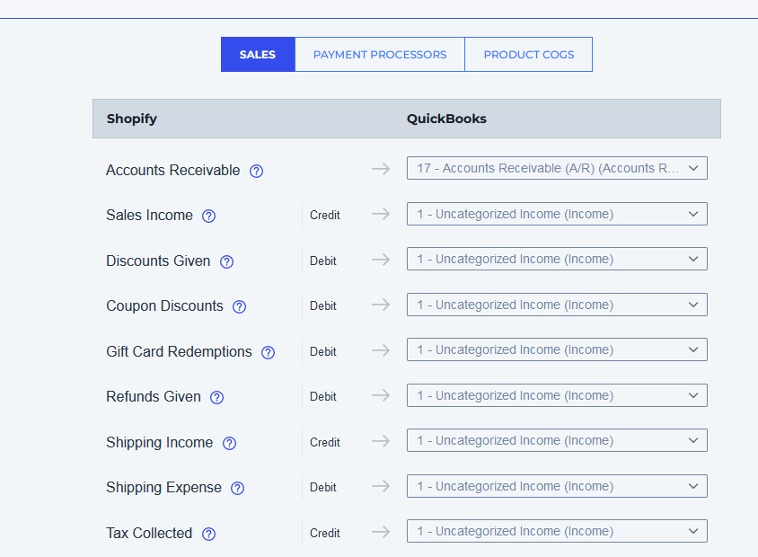The height and width of the screenshot is (557, 758).
Task: Click the Discounts Given row label
Action: click(158, 261)
